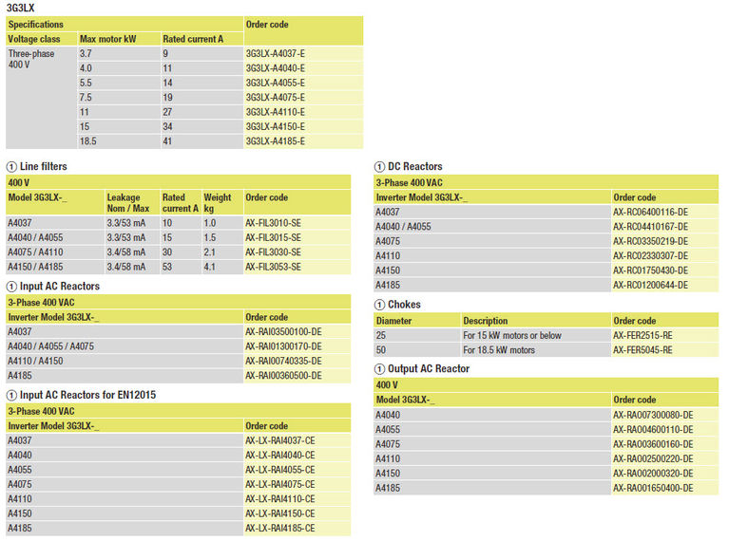This screenshot has height=541, width=729.
Task: Click EN12015 reactor code AX-LX-RAI4110-CE
Action: 279,498
